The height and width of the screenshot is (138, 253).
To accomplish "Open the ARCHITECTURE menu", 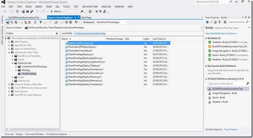I will [x=90, y=7].
